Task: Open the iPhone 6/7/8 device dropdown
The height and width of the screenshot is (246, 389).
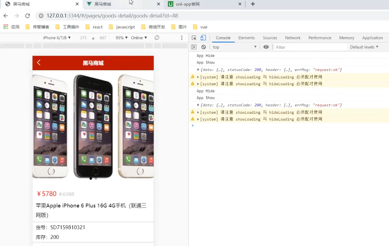Action: [57, 38]
